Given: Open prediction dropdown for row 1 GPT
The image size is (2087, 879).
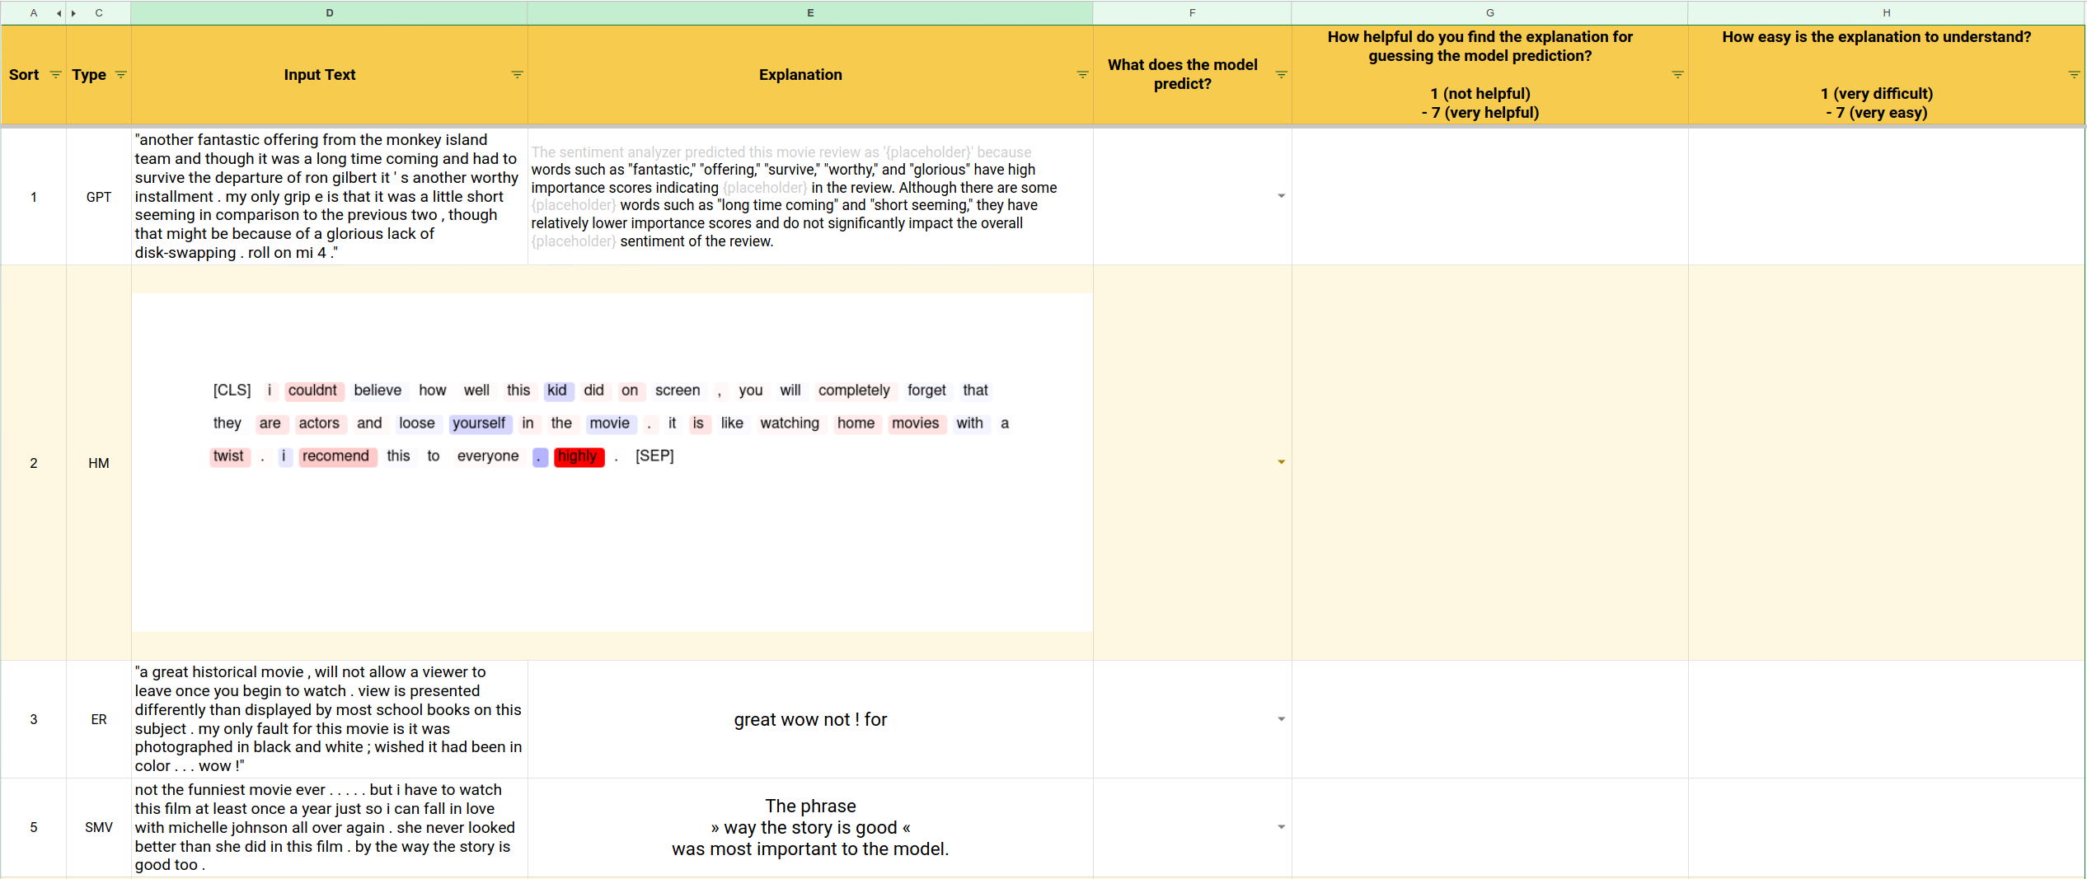Looking at the screenshot, I should [x=1281, y=196].
